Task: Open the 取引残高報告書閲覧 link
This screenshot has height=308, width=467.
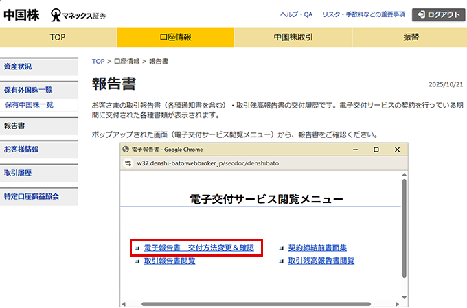Action: 321,261
